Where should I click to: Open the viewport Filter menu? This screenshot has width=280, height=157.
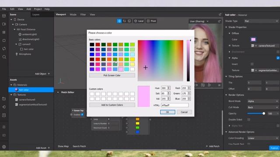(83, 14)
